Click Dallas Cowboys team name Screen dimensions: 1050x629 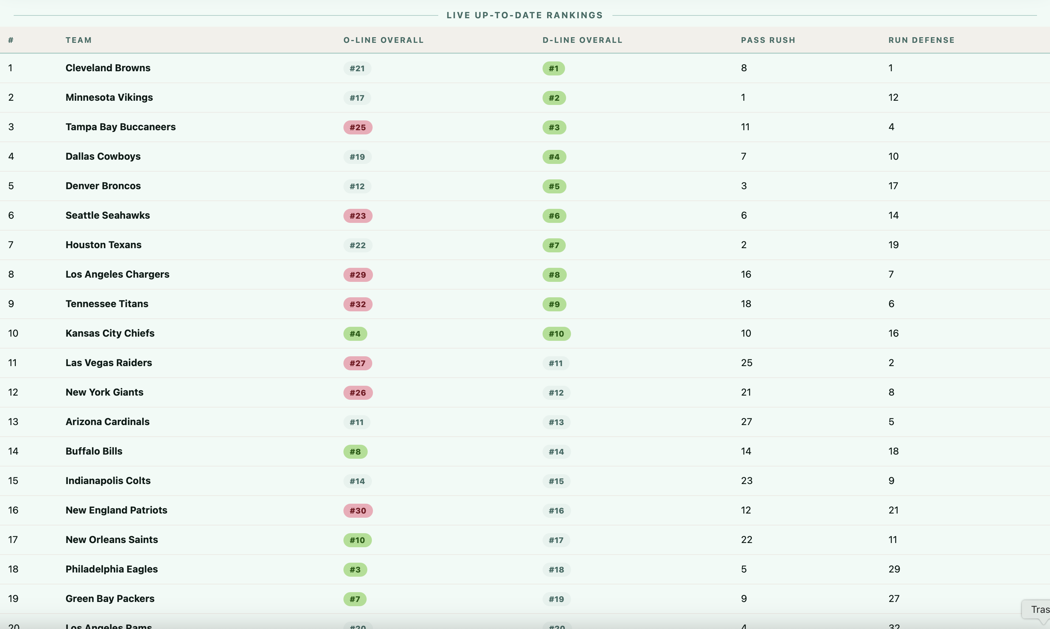103,157
